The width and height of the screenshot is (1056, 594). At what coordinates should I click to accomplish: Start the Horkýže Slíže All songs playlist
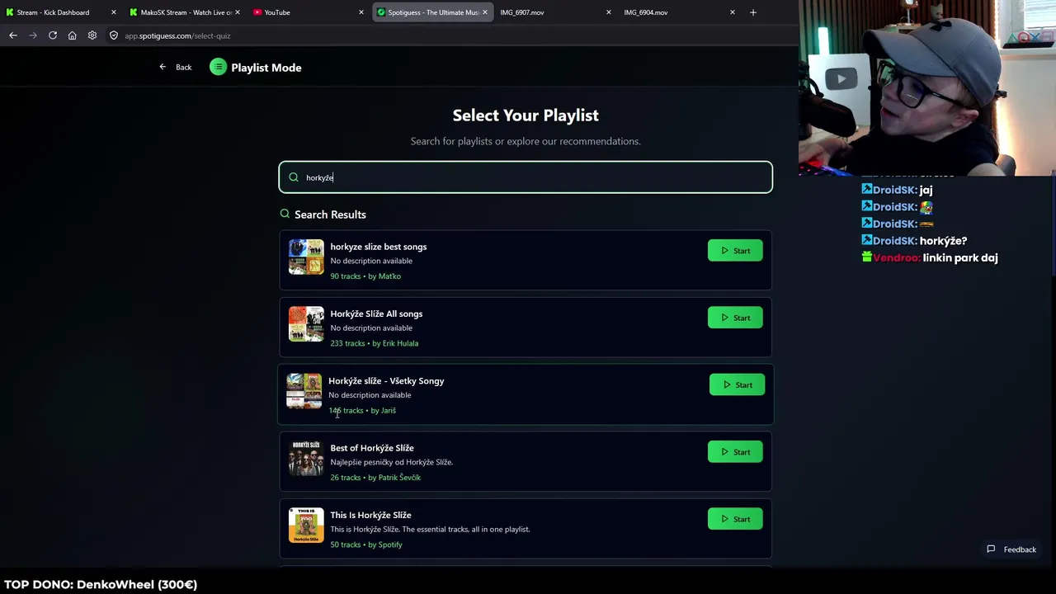(735, 318)
